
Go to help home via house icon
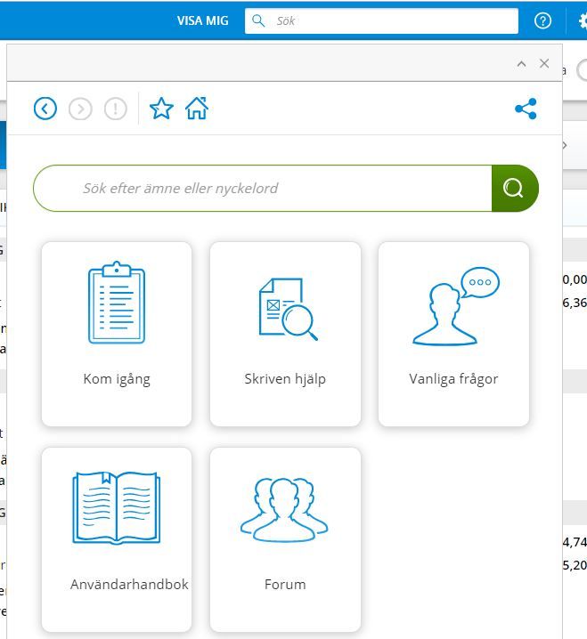click(197, 109)
